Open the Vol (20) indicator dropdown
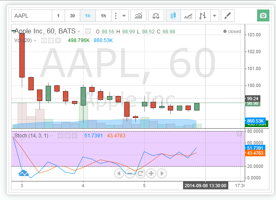This screenshot has width=276, height=200. (35, 41)
